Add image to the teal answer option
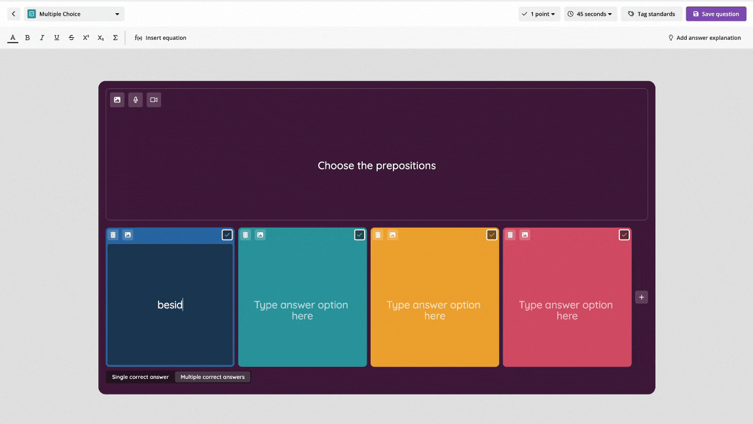 (261, 235)
